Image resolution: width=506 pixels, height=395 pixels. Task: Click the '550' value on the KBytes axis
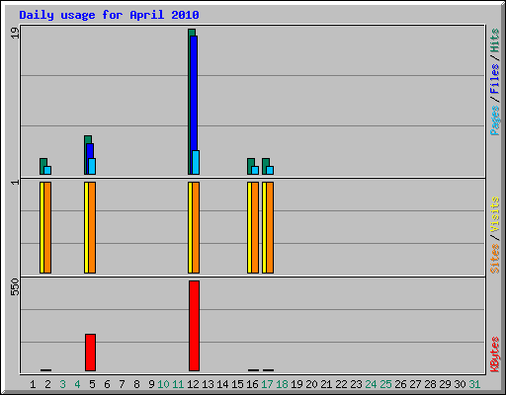(x=15, y=286)
